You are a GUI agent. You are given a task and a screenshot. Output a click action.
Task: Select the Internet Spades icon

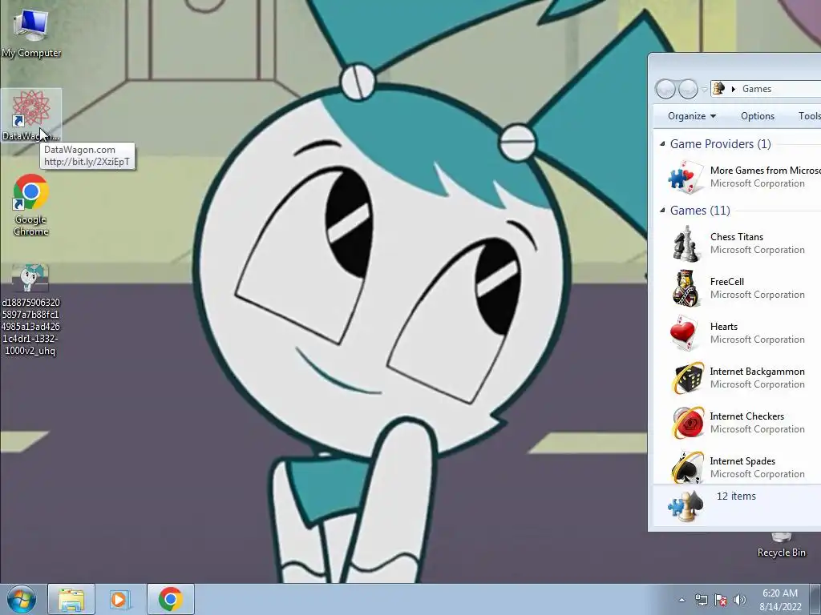(687, 467)
